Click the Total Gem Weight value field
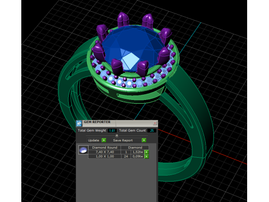This screenshot has width=269, height=202. click(112, 131)
